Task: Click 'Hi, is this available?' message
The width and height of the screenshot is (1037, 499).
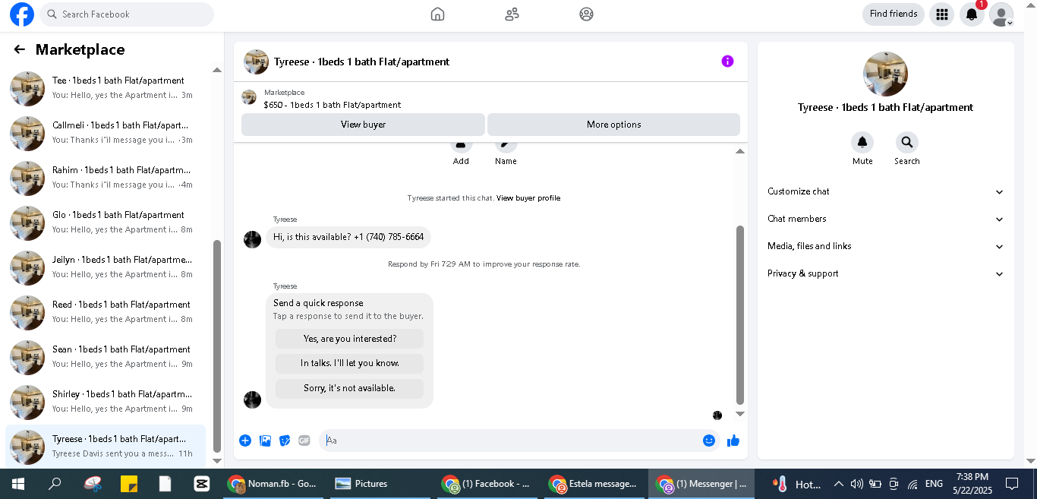Action: (348, 237)
